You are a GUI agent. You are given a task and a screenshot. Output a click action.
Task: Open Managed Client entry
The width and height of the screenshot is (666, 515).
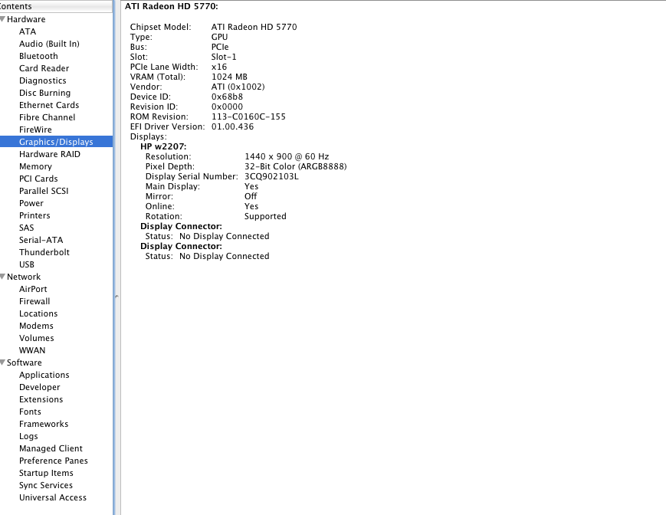pos(51,449)
